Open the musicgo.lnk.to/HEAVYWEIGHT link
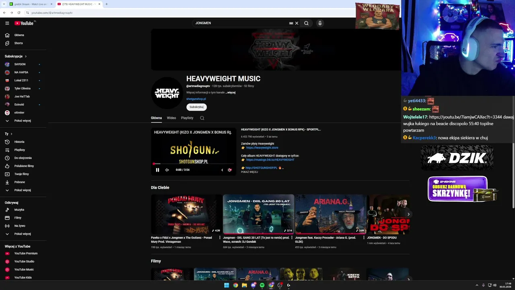Screen dimensions: 515x290 pyautogui.click(x=270, y=160)
